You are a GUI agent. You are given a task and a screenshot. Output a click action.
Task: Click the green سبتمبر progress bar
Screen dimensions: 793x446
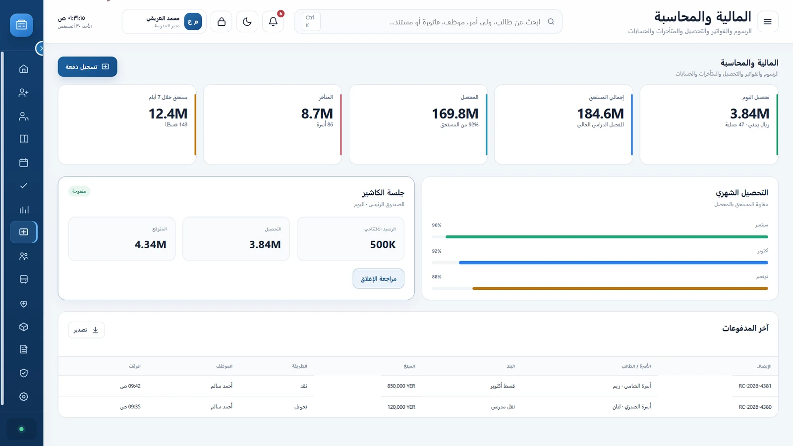tap(607, 237)
